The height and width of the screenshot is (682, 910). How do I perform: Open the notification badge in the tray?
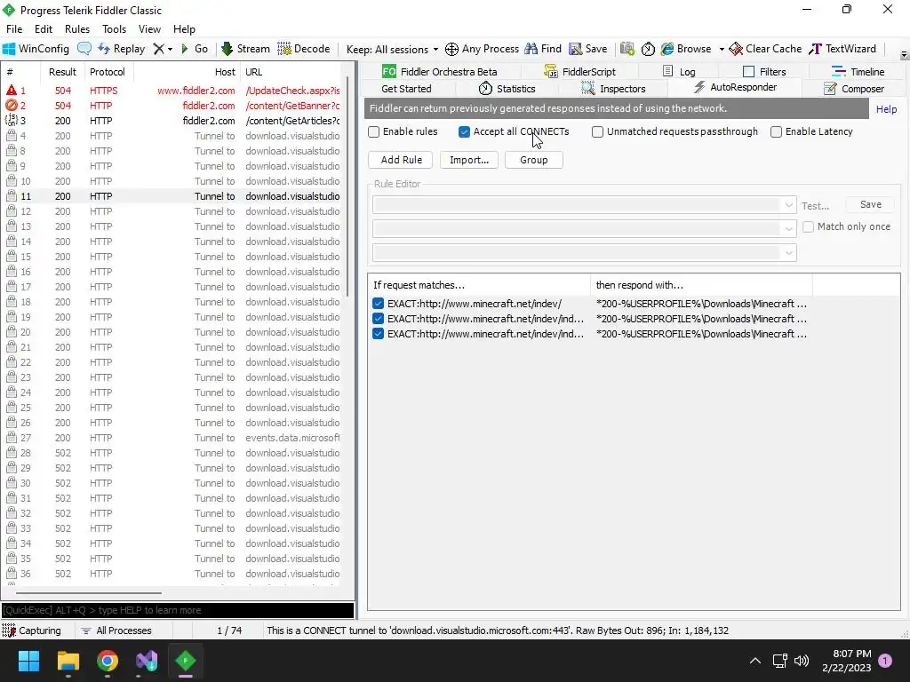pyautogui.click(x=885, y=660)
